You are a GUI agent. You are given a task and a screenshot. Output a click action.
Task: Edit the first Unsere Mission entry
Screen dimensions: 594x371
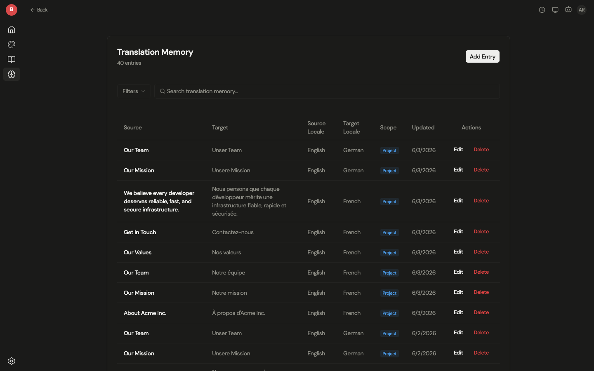(458, 170)
